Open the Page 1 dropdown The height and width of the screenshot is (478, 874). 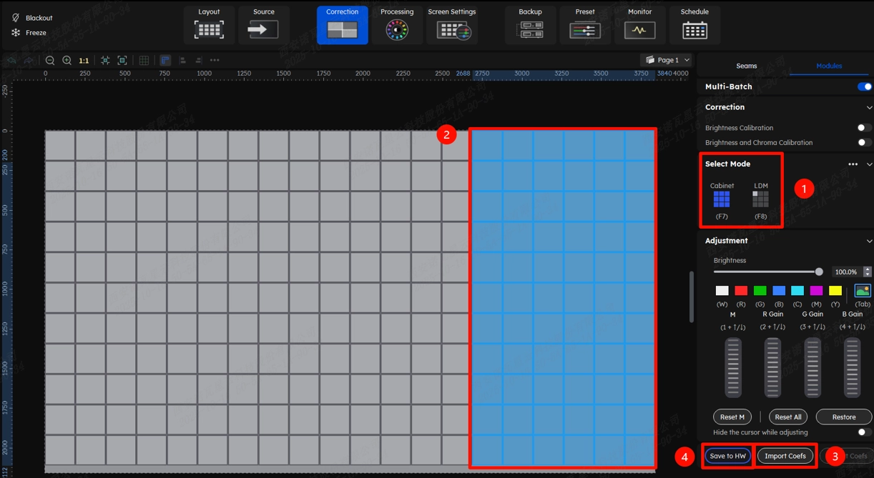click(668, 60)
